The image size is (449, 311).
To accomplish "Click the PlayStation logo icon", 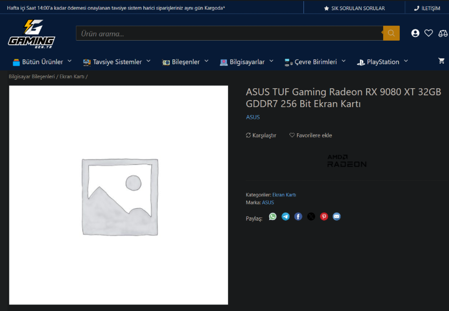I will 361,62.
